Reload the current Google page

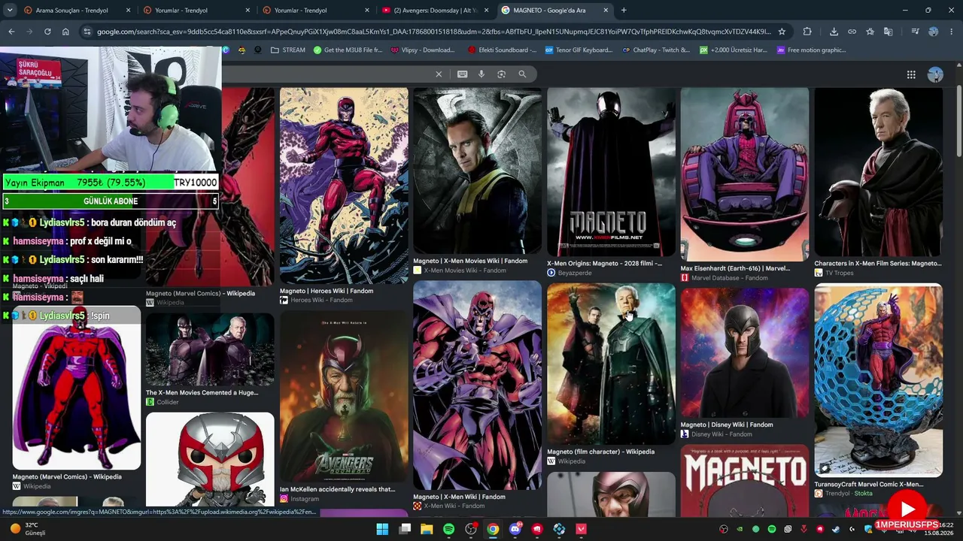pyautogui.click(x=47, y=32)
